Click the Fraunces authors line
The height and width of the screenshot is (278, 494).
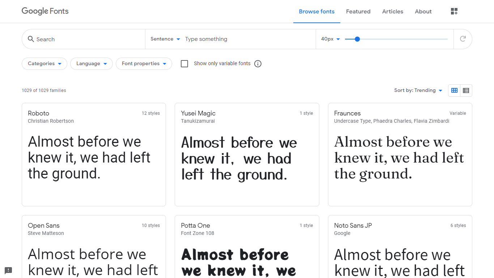click(x=392, y=121)
